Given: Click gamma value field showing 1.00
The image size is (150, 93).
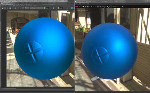Looking at the screenshot, I should tap(61, 8).
